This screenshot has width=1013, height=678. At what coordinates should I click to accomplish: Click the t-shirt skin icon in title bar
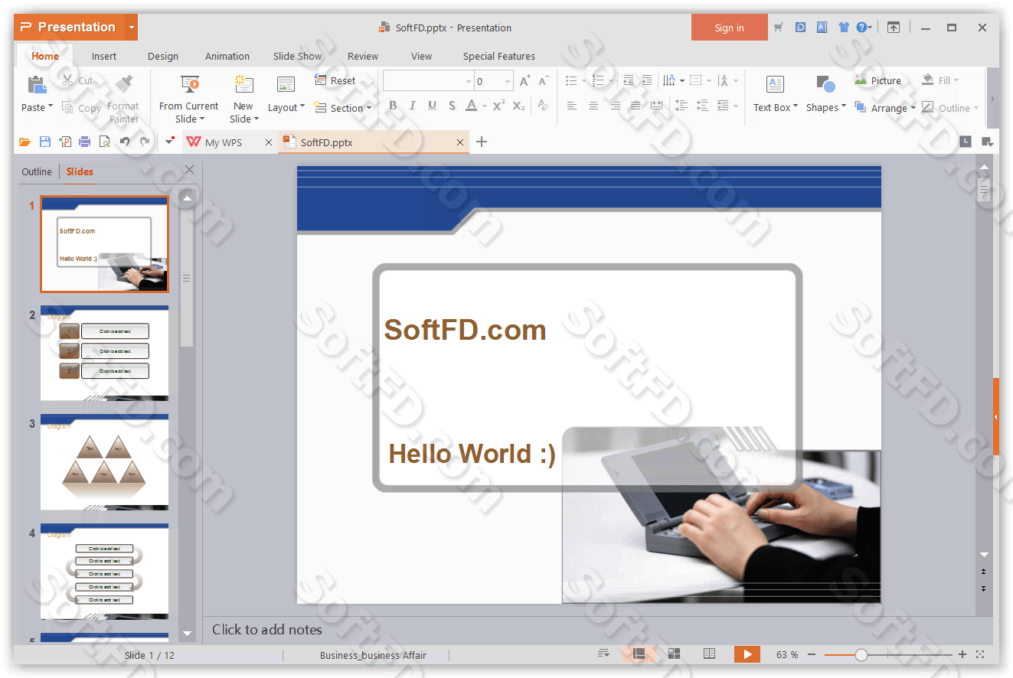(x=843, y=28)
